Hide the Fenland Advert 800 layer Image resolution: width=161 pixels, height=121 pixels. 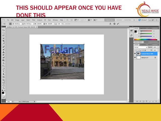135,54
